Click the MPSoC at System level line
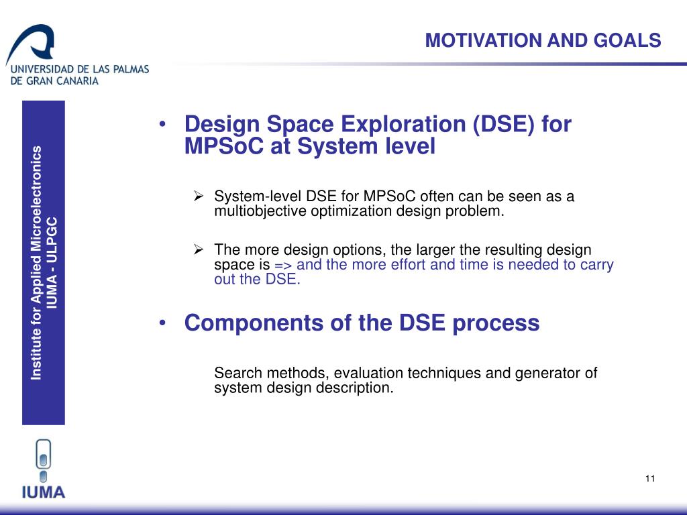This screenshot has height=515, width=687. pyautogui.click(x=310, y=146)
